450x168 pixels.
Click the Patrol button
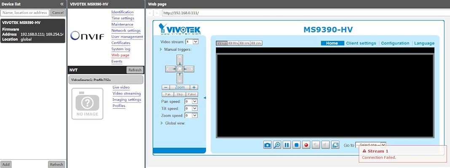tap(192, 94)
